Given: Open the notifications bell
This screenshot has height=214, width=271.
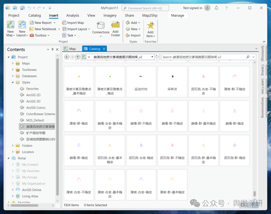Looking at the screenshot, I should point(216,8).
